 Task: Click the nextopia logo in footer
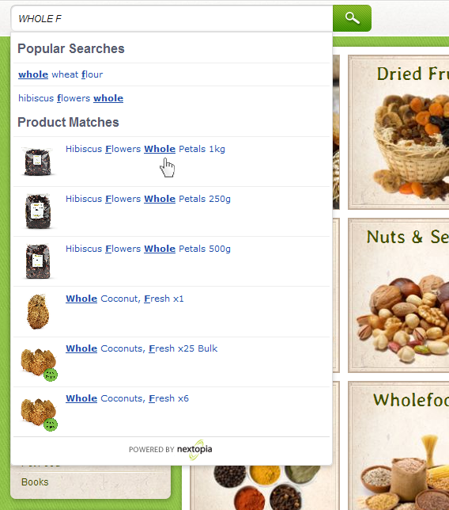194,450
